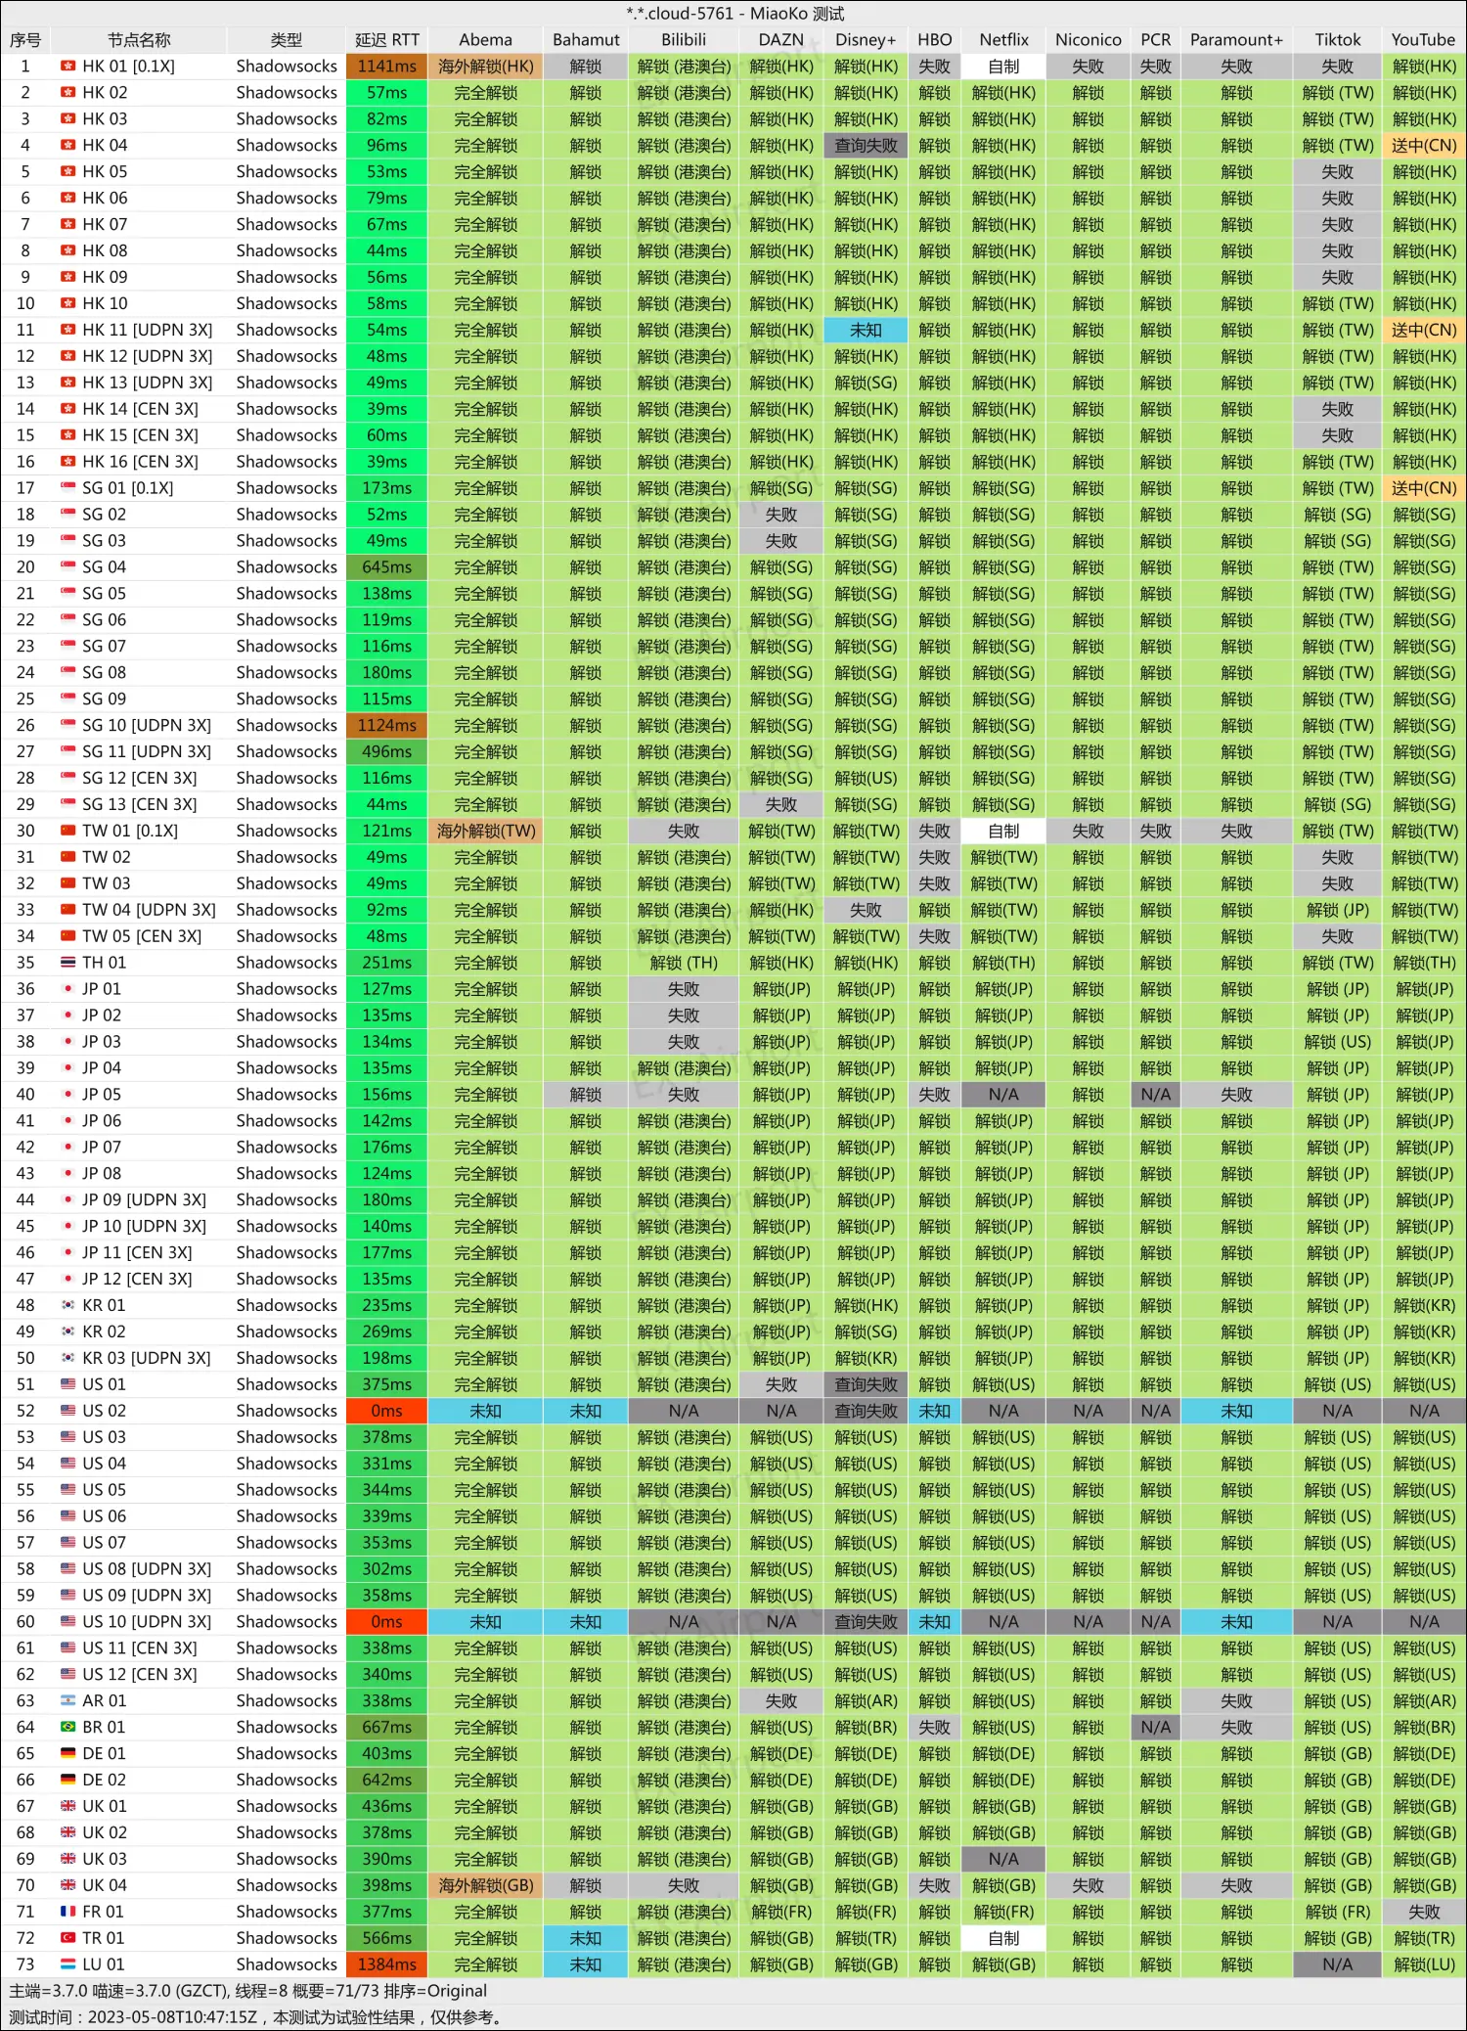Click the Disney+ column header
The height and width of the screenshot is (2031, 1467).
[866, 40]
